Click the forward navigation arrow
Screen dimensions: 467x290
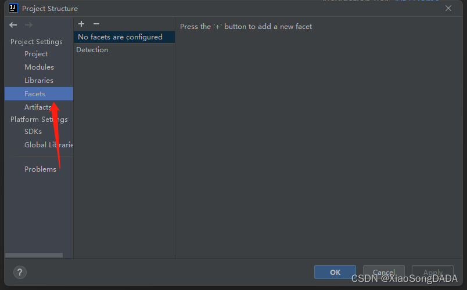click(x=28, y=25)
